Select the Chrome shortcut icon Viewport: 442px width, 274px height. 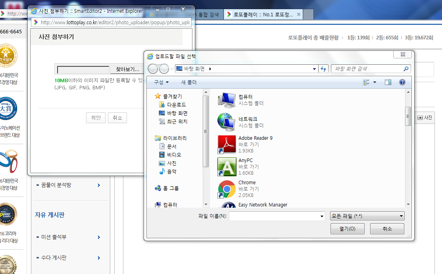click(x=227, y=189)
